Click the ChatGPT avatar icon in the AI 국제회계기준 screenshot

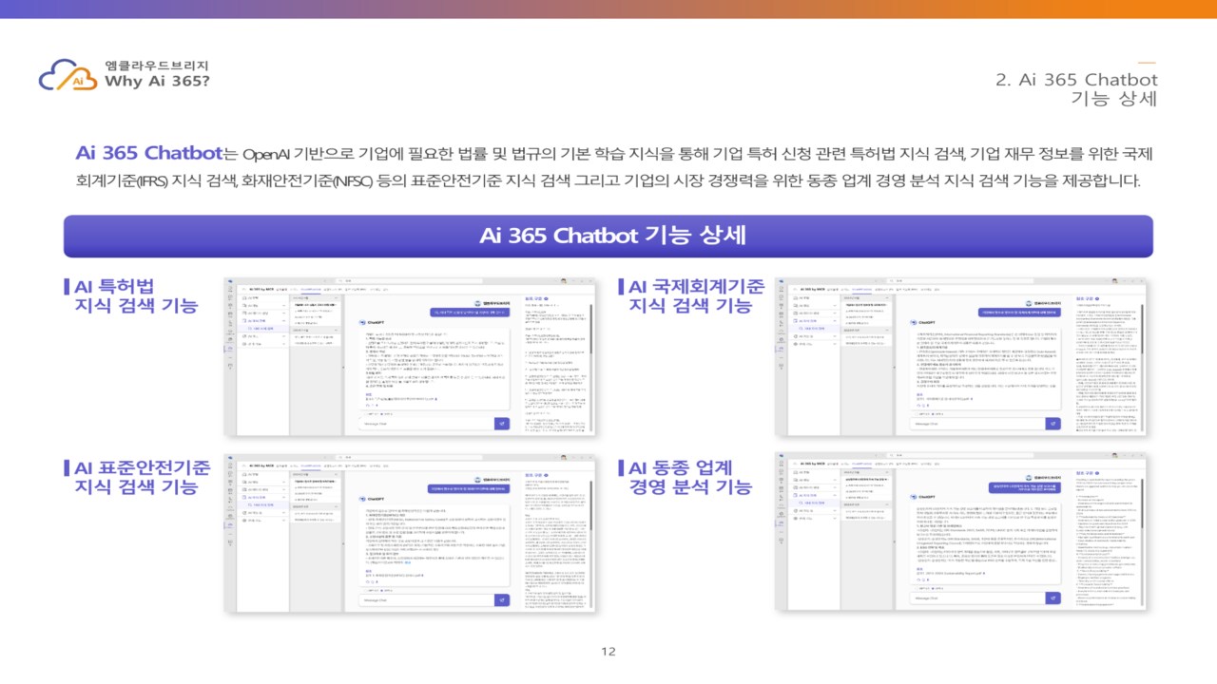tap(914, 322)
